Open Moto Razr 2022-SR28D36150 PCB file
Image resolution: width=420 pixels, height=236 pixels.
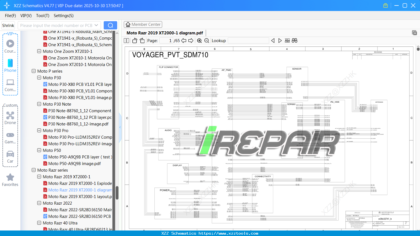tap(77, 216)
